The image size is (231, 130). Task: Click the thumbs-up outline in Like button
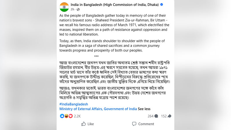click(83, 124)
